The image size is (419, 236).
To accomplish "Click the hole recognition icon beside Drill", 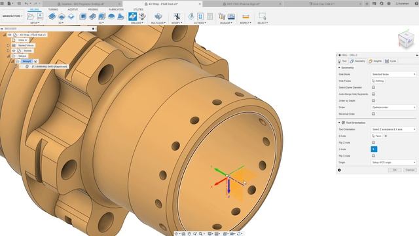I will pyautogui.click(x=143, y=16).
